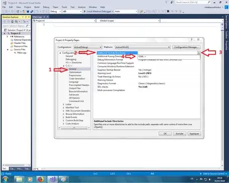Pin the Solution Explorer panel

pos(26,17)
